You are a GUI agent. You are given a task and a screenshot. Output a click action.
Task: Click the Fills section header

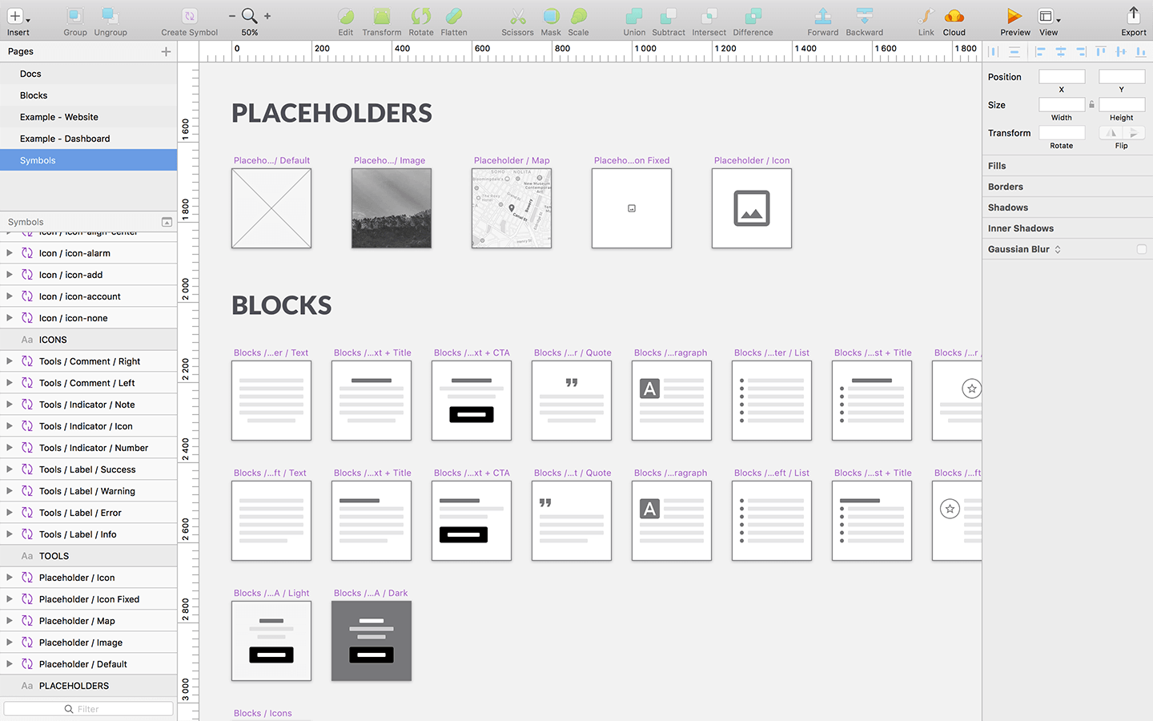1068,166
